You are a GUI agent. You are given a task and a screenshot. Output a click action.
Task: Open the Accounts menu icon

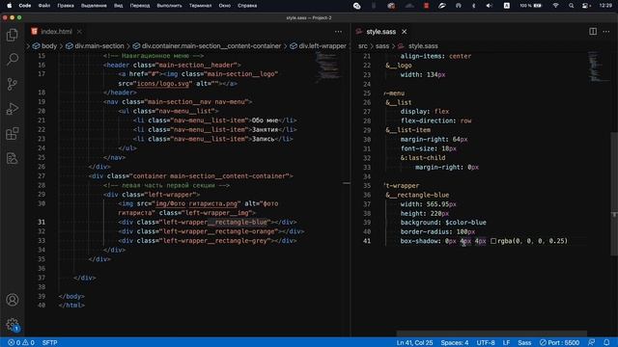13,300
